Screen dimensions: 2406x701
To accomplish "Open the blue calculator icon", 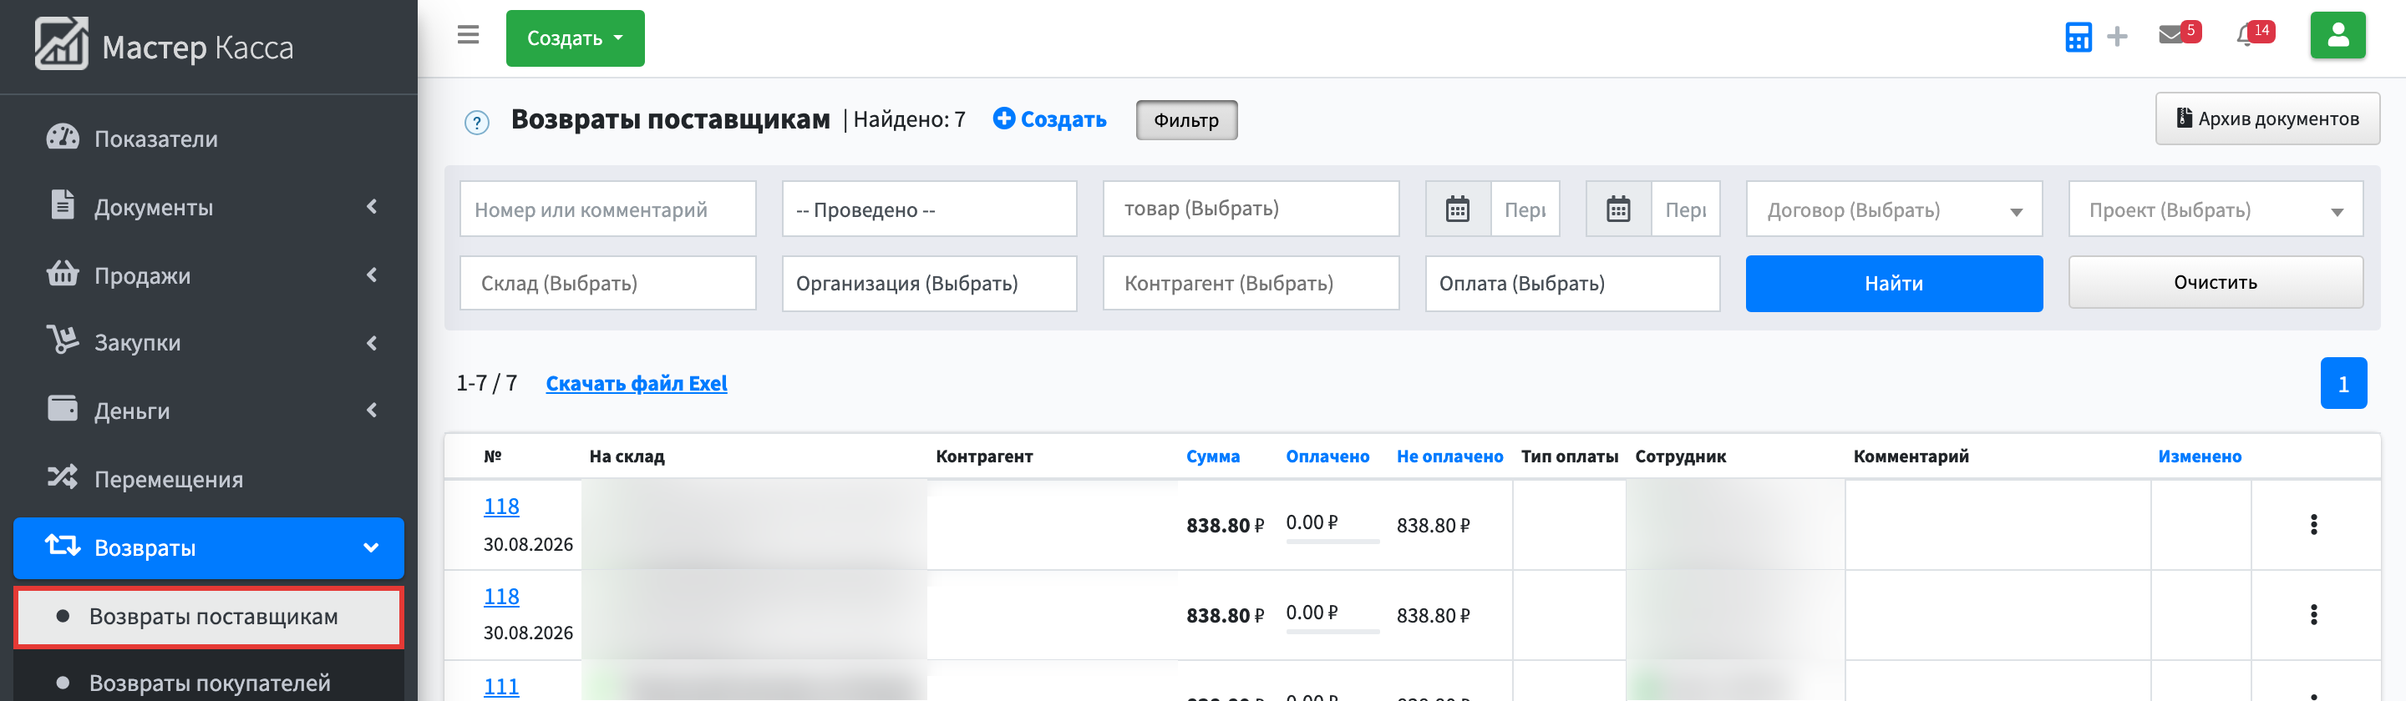I will [x=2079, y=38].
